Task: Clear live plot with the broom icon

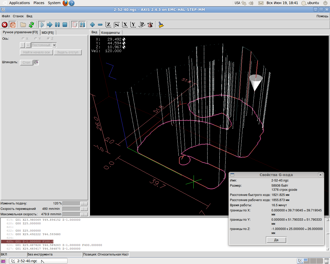Action: [x=161, y=25]
